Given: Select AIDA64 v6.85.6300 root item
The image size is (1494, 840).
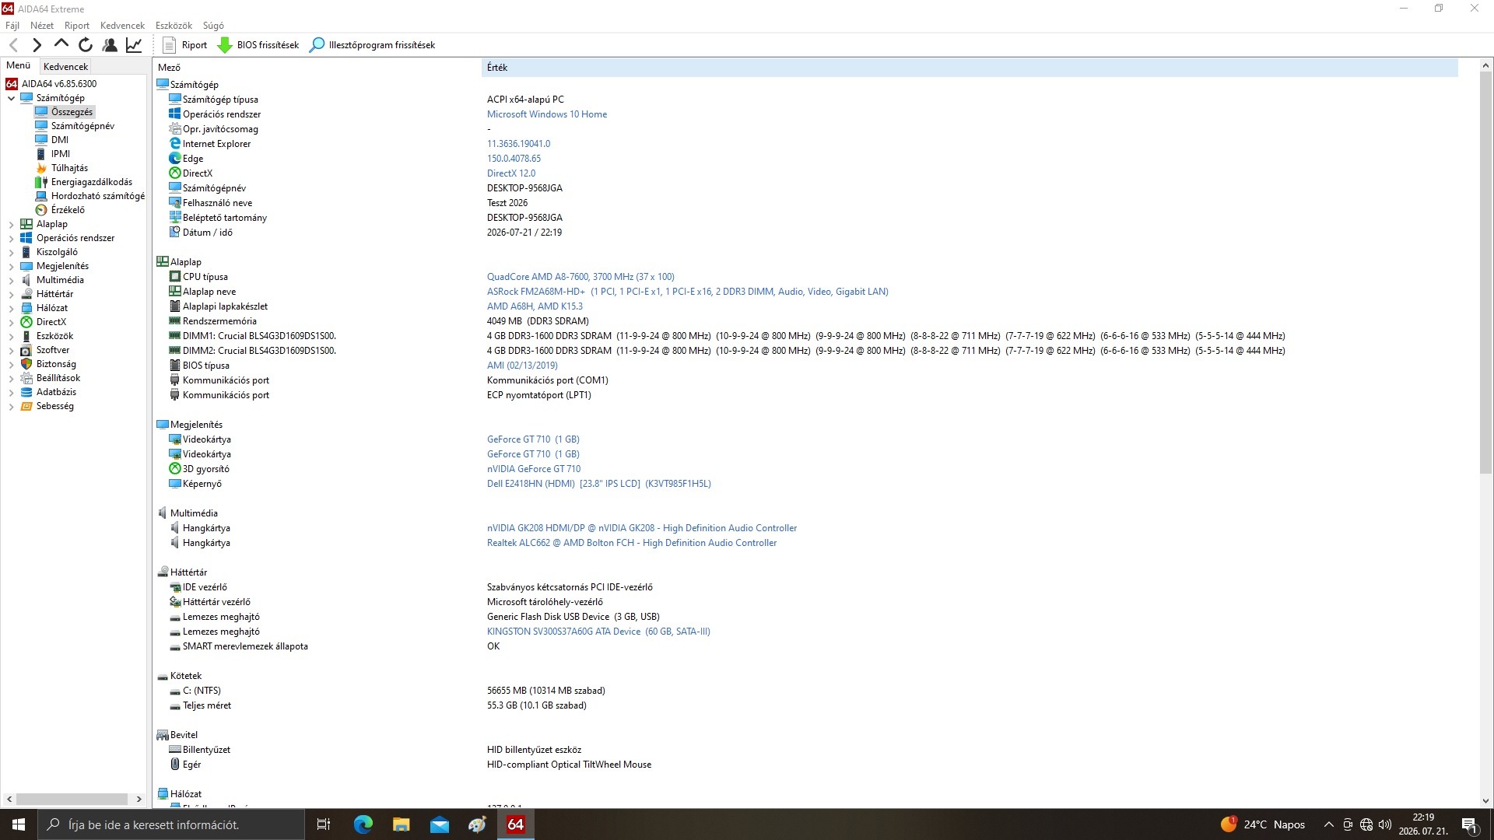Looking at the screenshot, I should pyautogui.click(x=51, y=84).
